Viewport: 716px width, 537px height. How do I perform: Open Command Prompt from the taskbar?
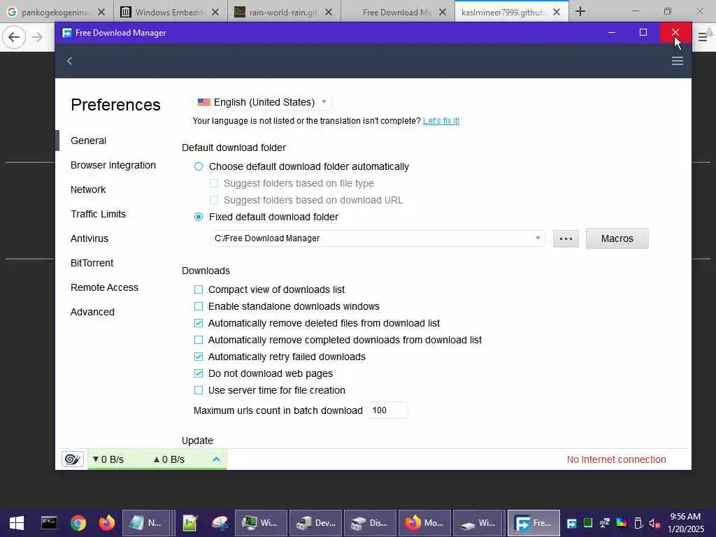[x=49, y=523]
